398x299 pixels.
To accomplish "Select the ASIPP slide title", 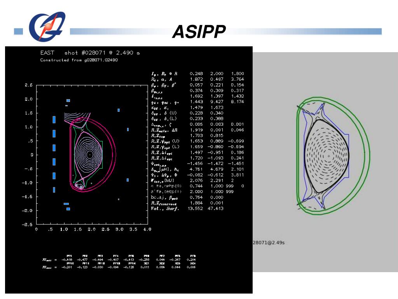I will coord(199,32).
